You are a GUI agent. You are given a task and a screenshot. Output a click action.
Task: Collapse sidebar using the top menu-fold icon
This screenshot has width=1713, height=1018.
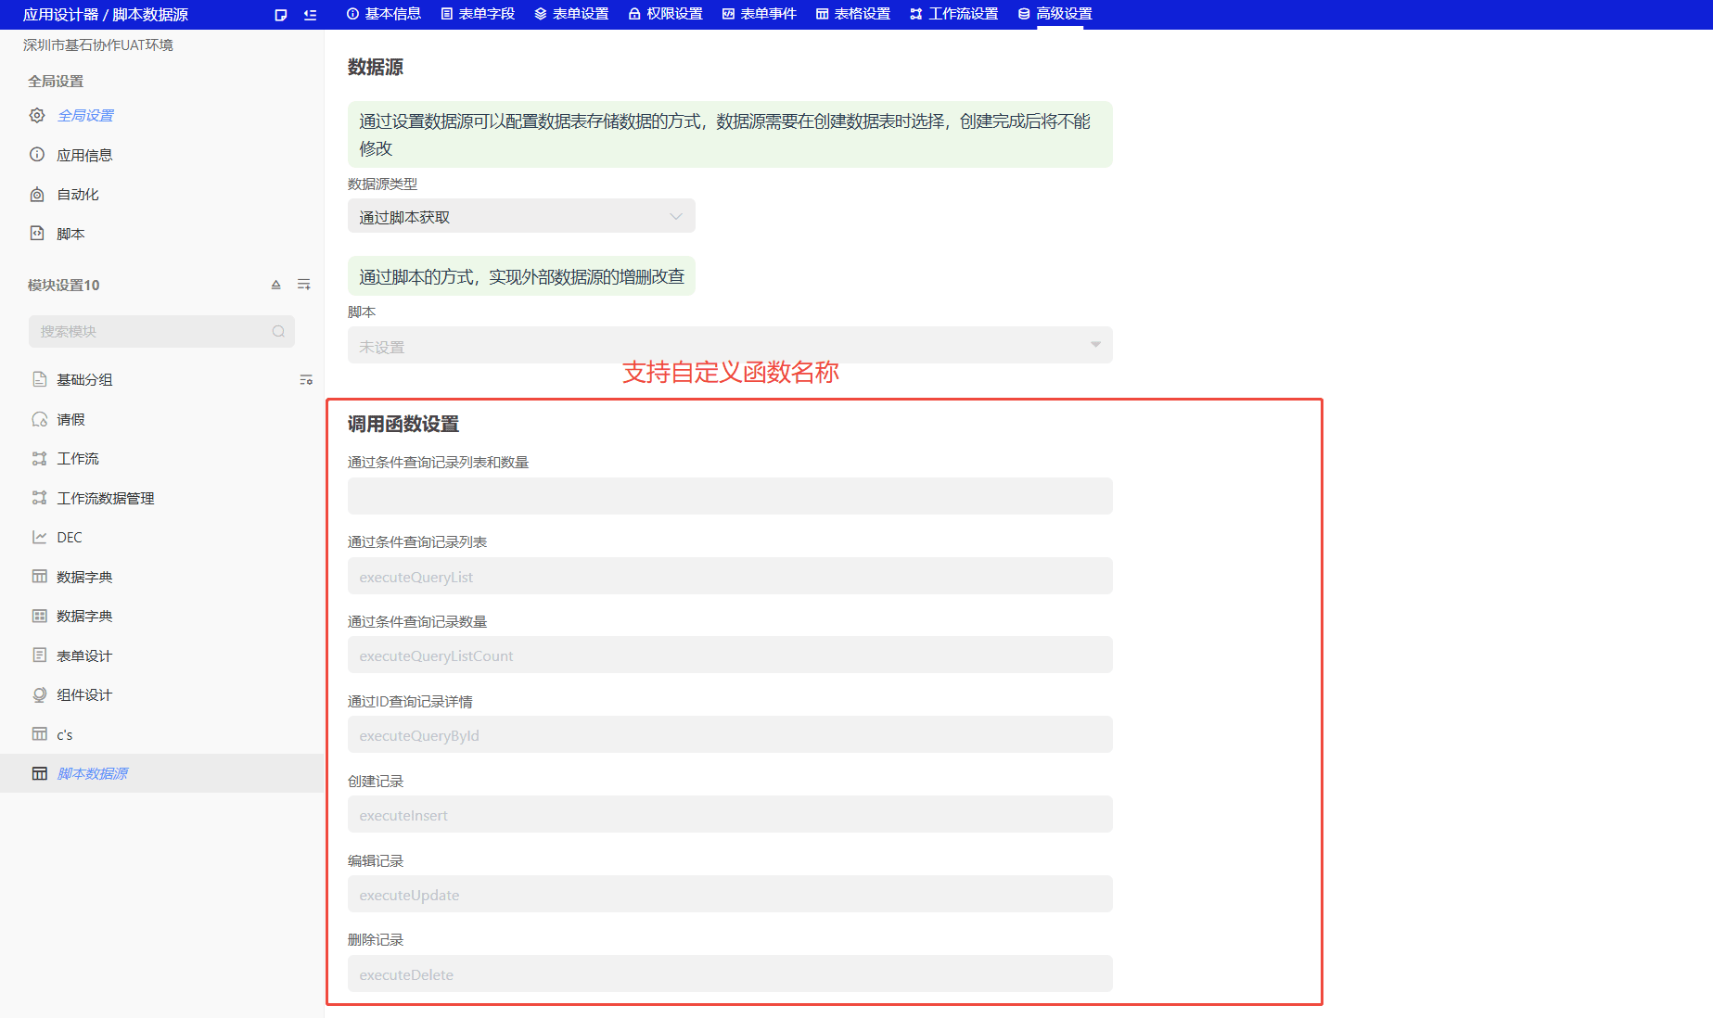click(x=310, y=15)
